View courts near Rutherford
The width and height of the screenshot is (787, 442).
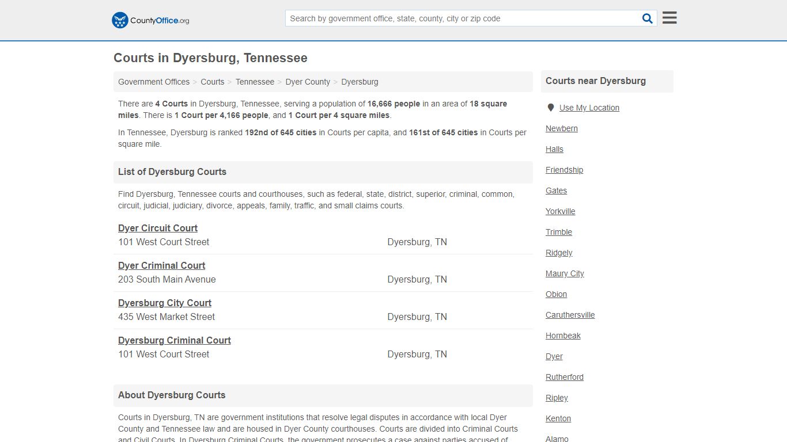(565, 377)
